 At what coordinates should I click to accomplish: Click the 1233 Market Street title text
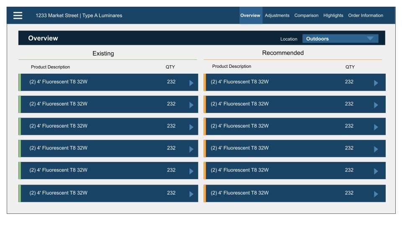tap(79, 15)
